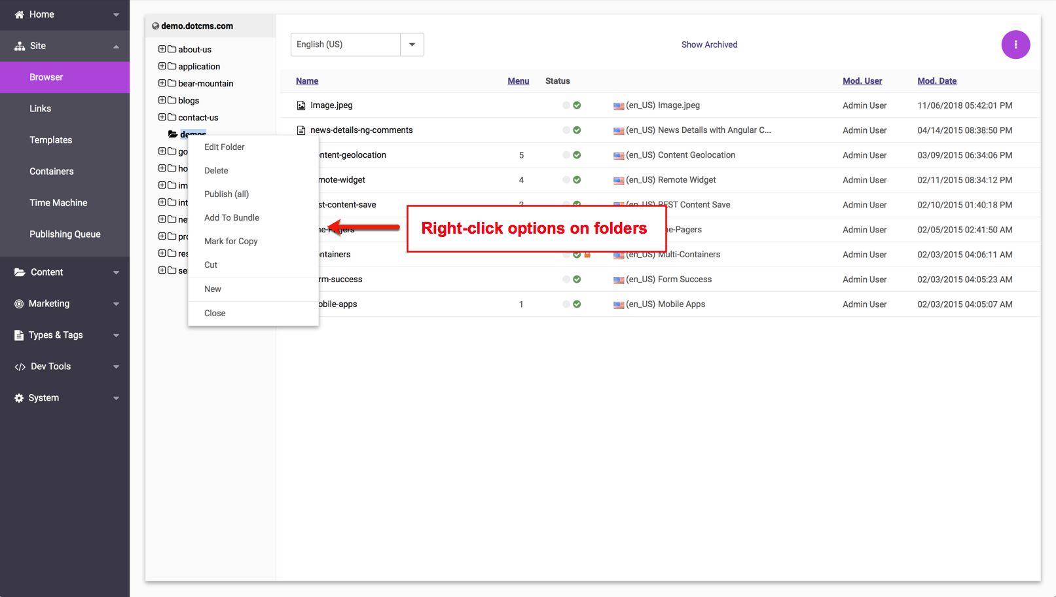Image resolution: width=1056 pixels, height=597 pixels.
Task: Click the news-details-ng-comments page icon
Action: click(x=301, y=130)
